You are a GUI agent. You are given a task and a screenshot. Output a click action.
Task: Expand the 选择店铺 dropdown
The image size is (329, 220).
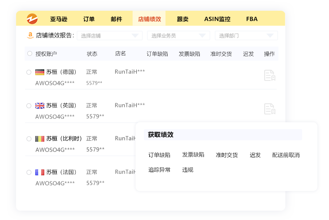(x=109, y=36)
